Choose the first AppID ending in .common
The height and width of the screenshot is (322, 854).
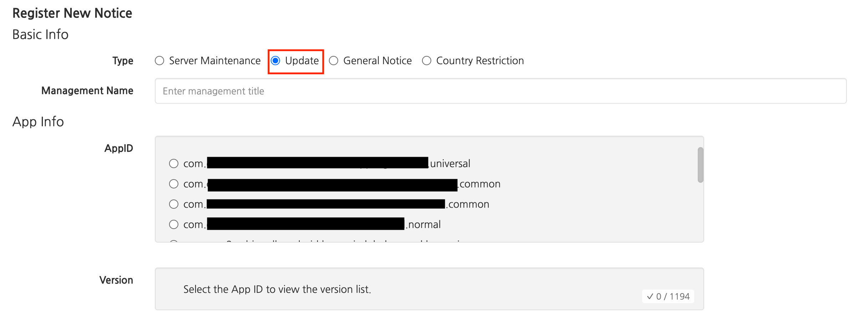tap(174, 184)
